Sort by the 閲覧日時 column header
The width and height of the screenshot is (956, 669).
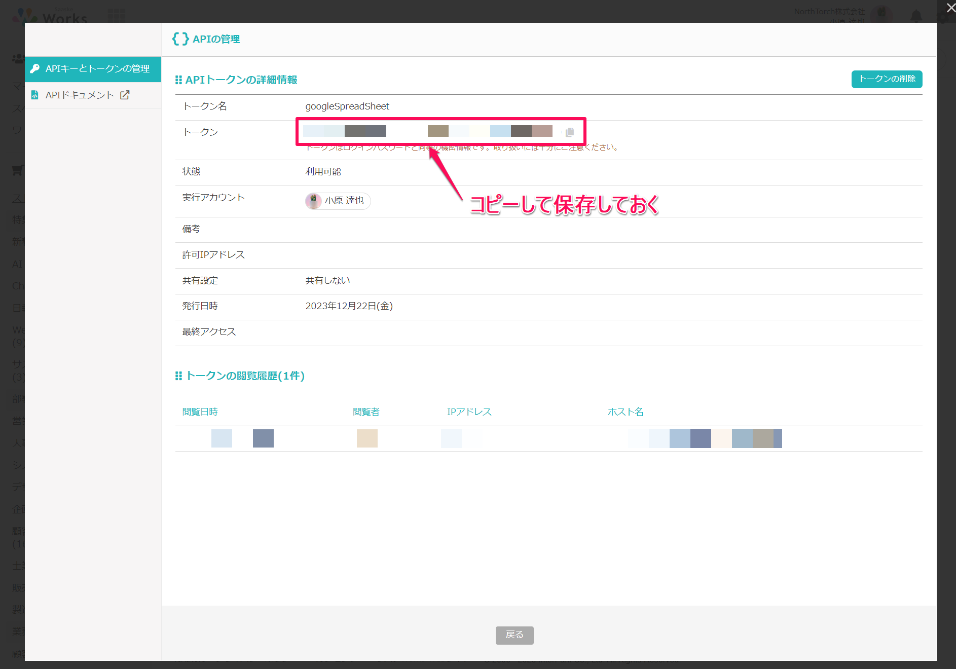tap(200, 412)
